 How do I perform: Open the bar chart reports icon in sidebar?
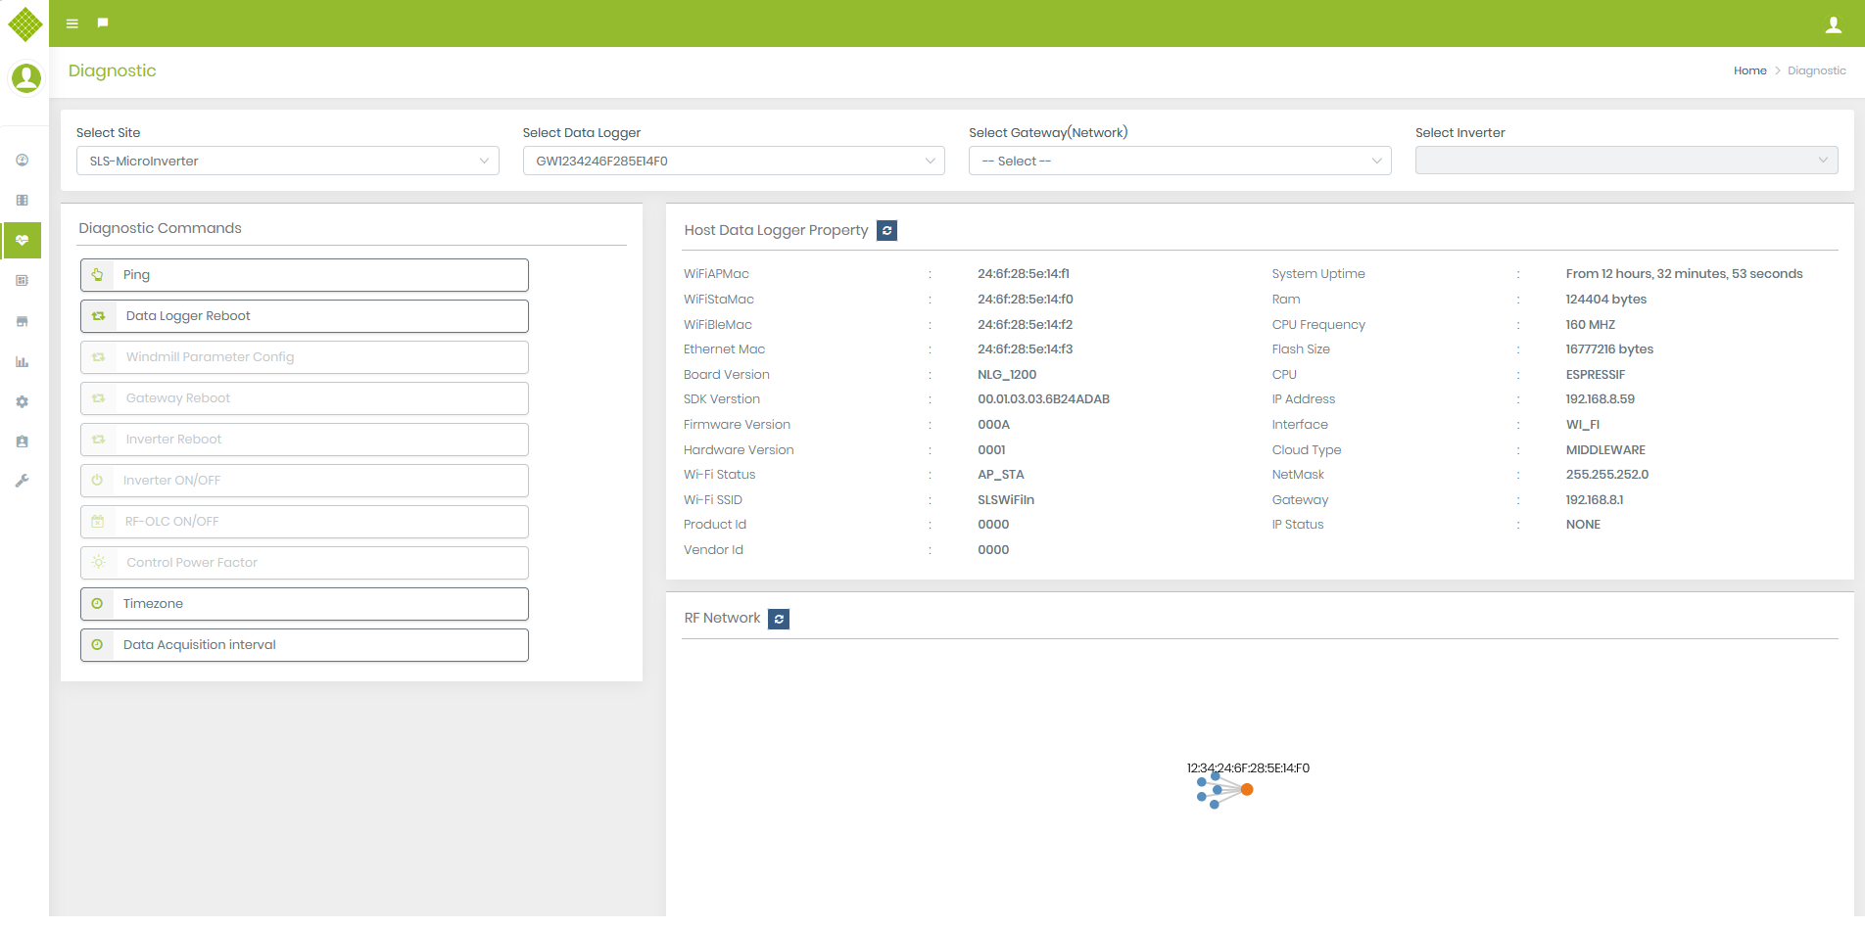(22, 361)
